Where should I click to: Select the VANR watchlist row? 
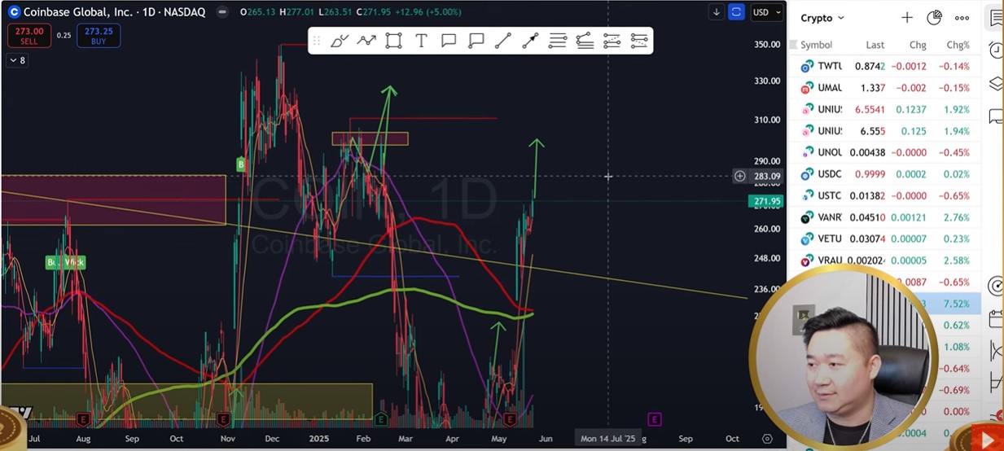[884, 217]
